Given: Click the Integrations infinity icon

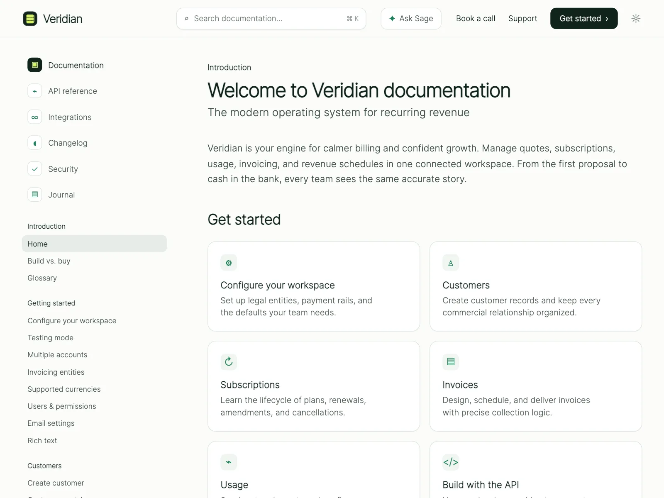Looking at the screenshot, I should point(35,117).
